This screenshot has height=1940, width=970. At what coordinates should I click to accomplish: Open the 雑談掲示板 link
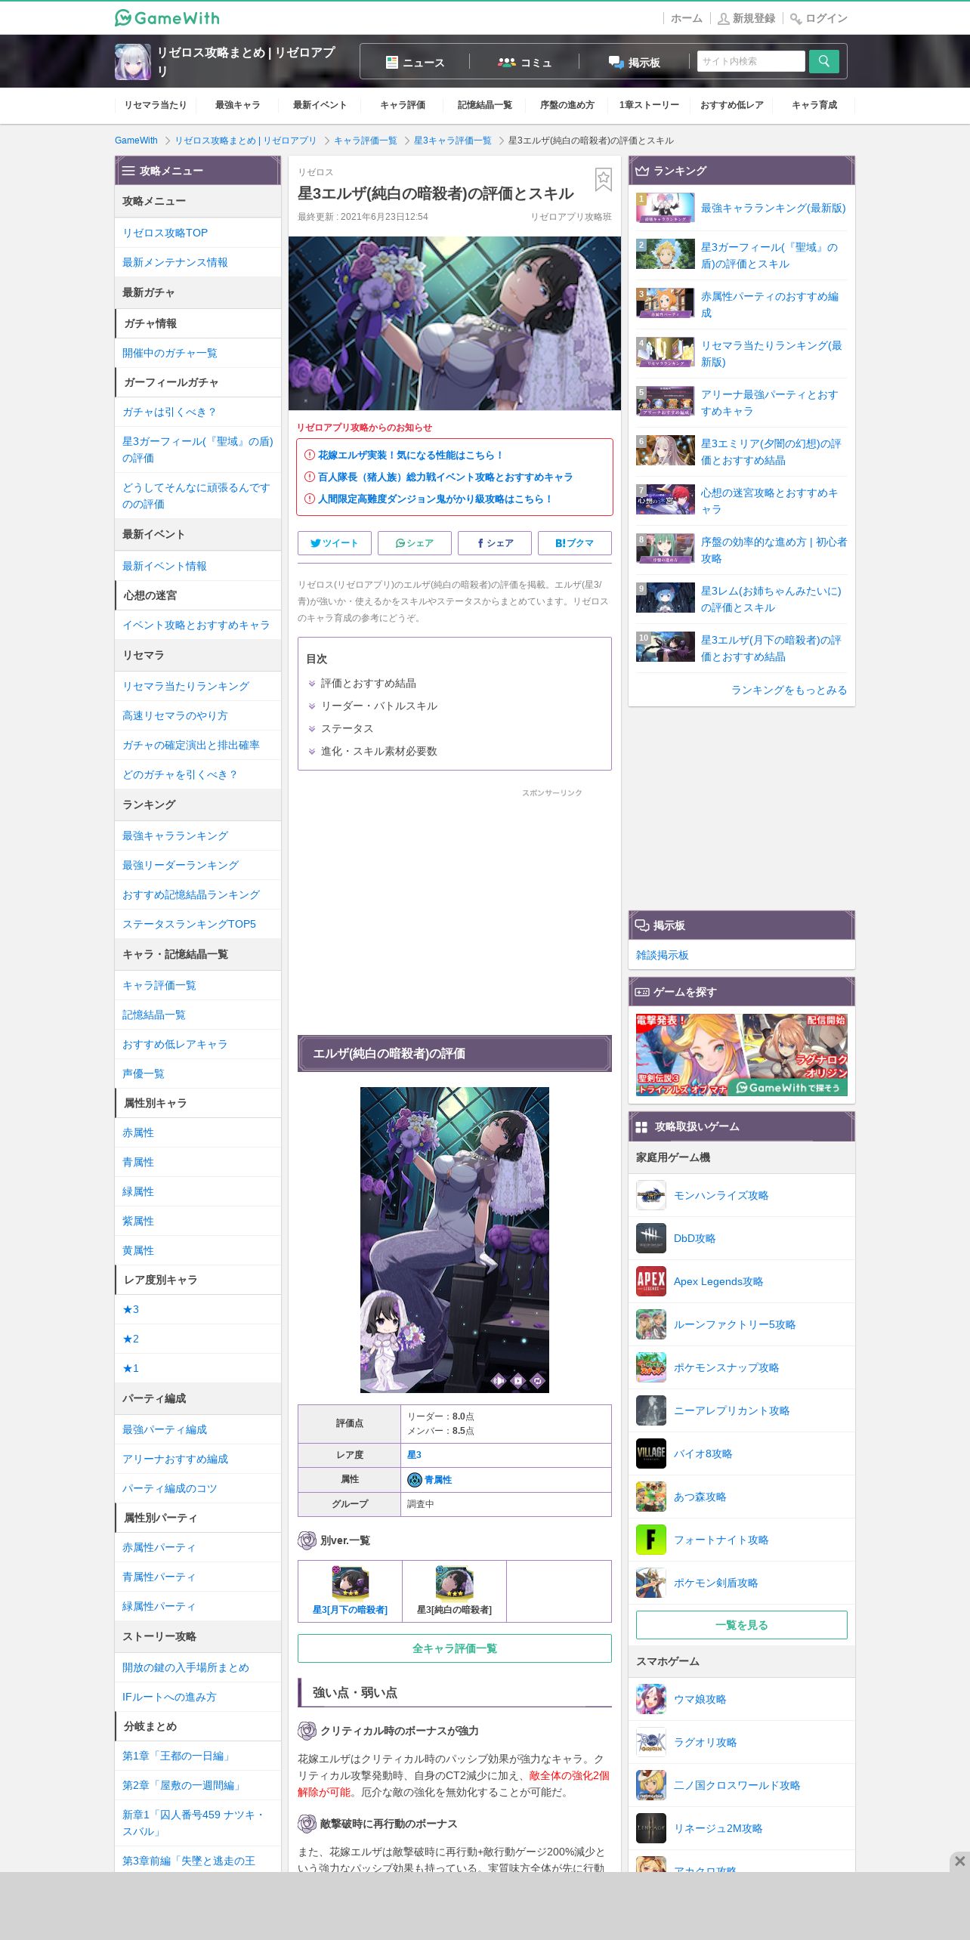click(662, 955)
